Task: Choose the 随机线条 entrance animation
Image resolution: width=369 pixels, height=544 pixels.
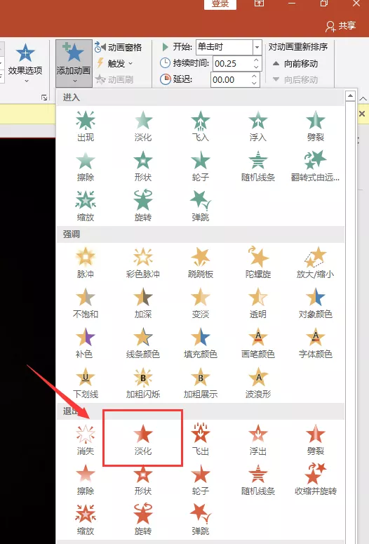Action: point(258,166)
